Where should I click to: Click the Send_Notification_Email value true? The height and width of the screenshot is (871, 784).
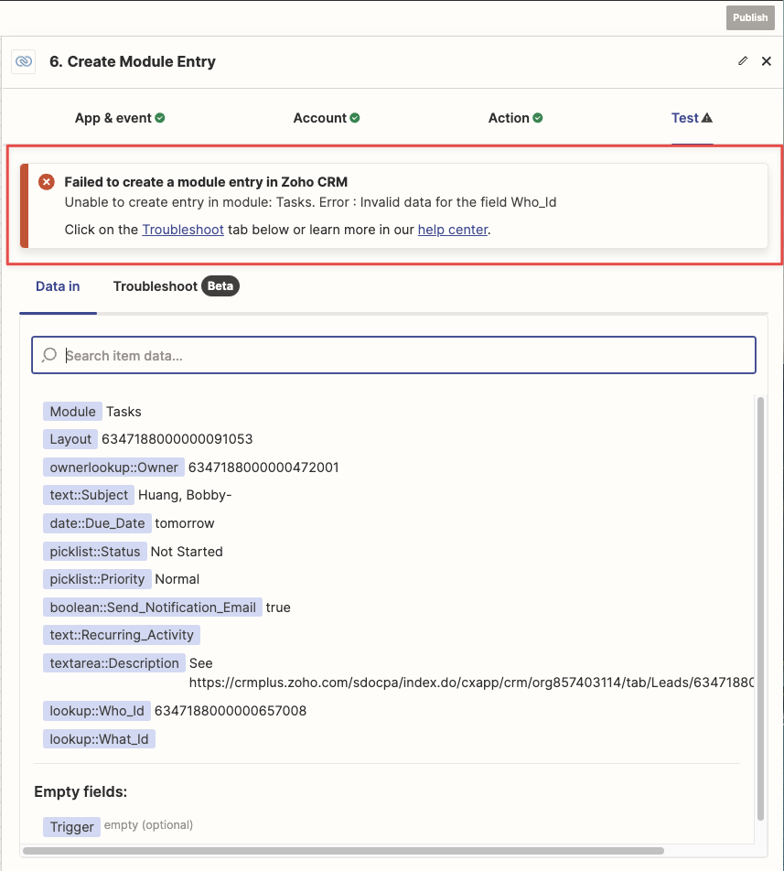[x=278, y=608]
